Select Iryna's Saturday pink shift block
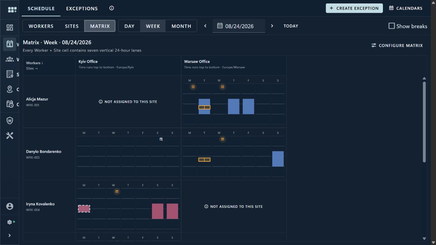 click(x=158, y=211)
